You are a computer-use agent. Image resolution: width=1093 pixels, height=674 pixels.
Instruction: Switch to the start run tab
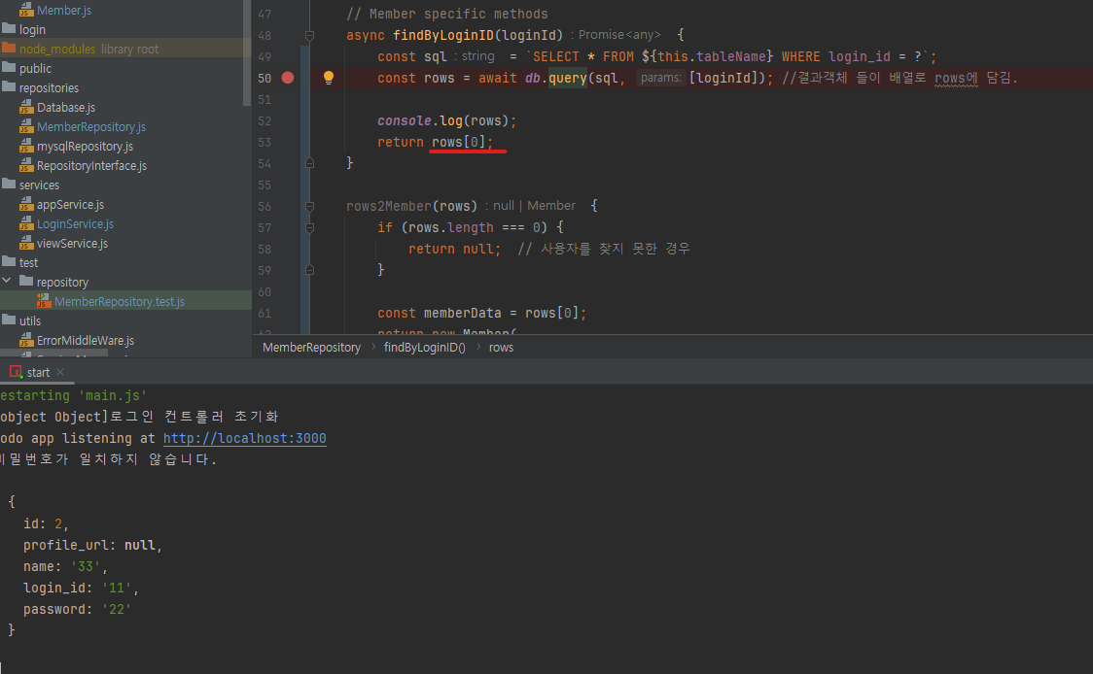click(37, 373)
